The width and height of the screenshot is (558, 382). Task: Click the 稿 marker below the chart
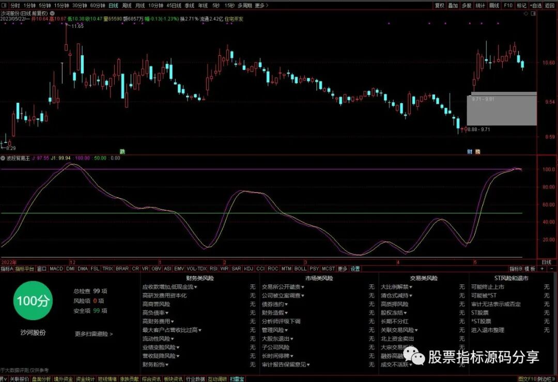(x=477, y=152)
